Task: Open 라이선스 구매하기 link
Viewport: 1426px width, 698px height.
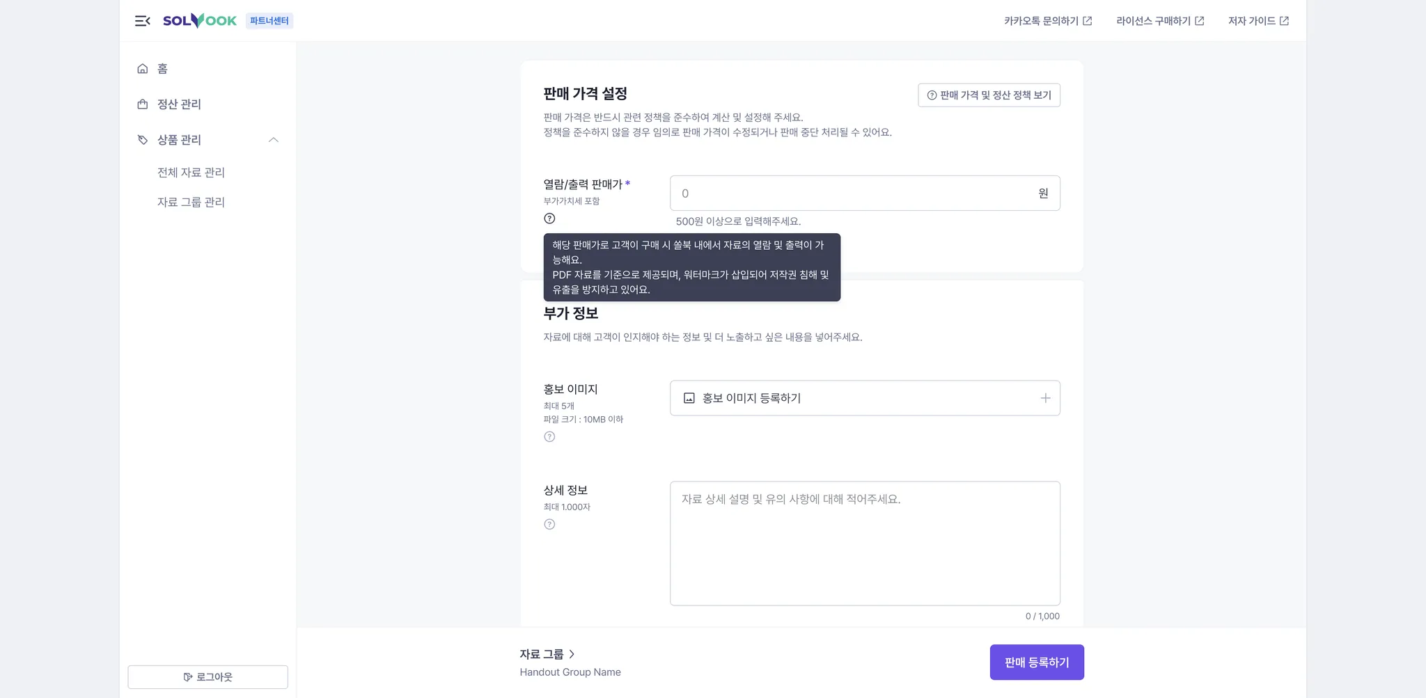Action: (x=1160, y=21)
